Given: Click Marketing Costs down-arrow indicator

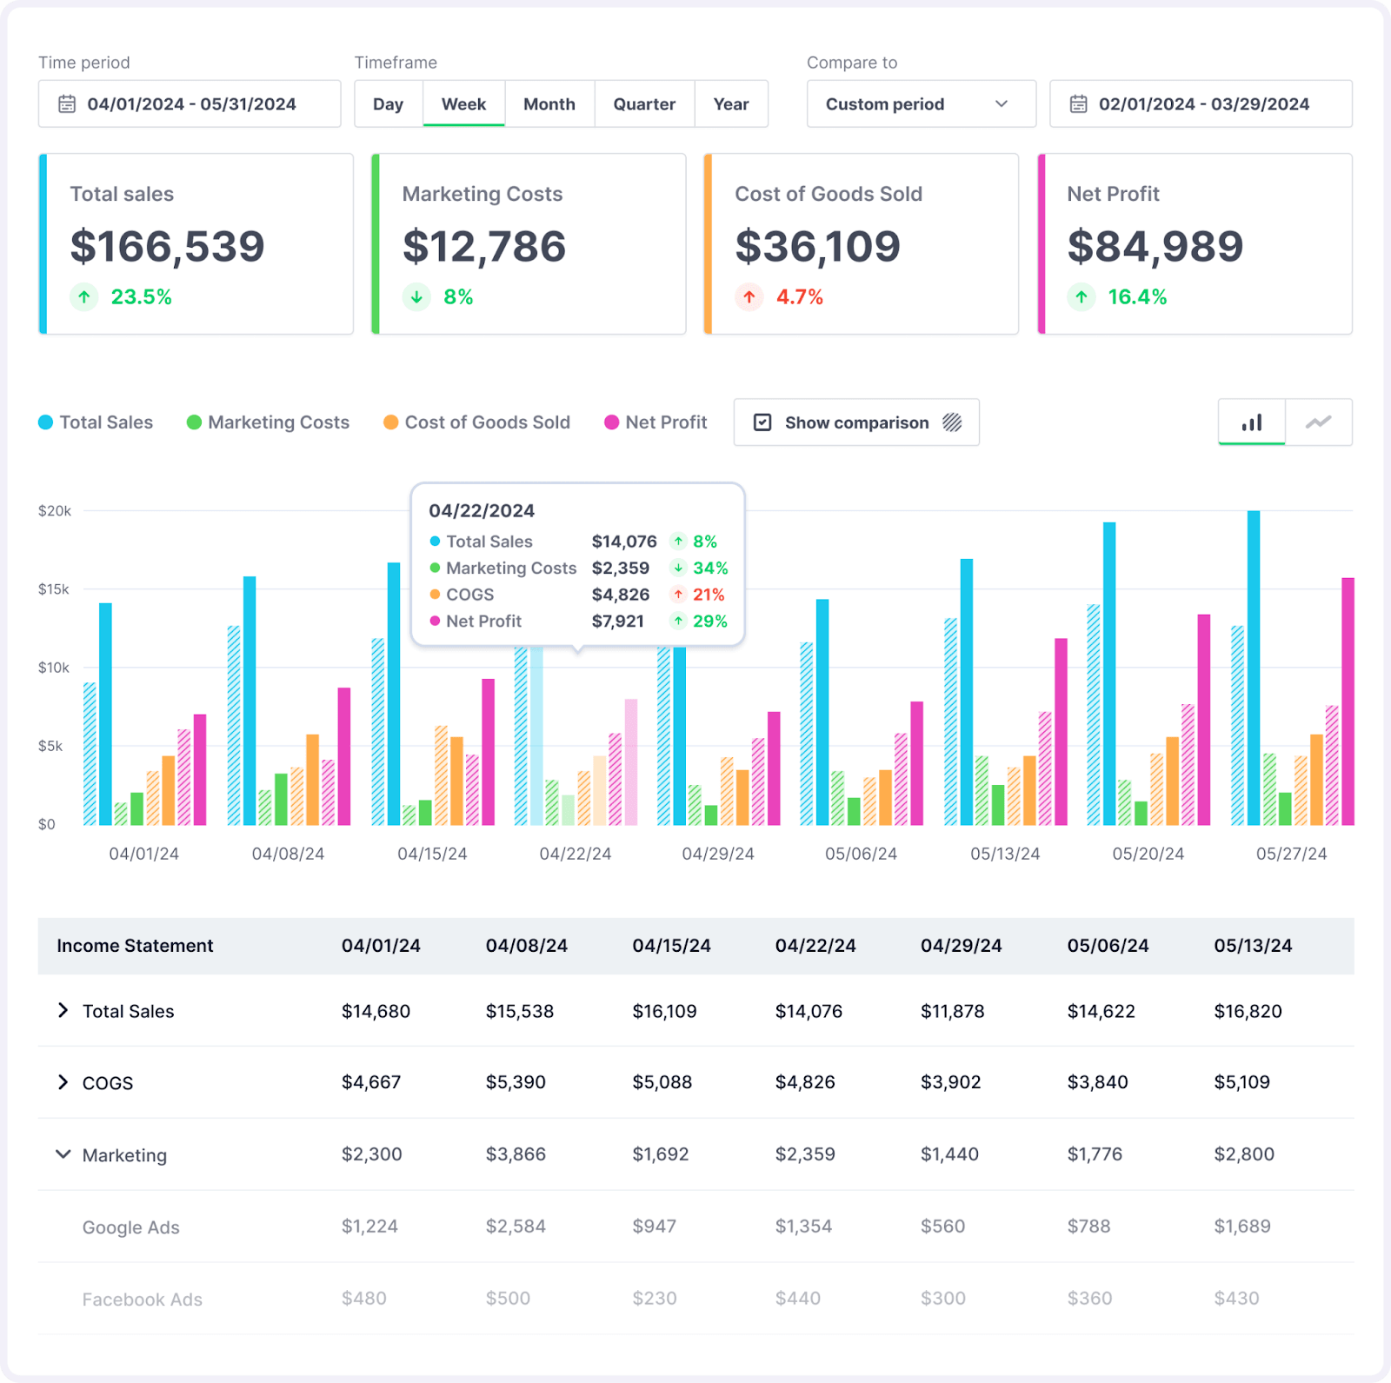Looking at the screenshot, I should [x=417, y=297].
